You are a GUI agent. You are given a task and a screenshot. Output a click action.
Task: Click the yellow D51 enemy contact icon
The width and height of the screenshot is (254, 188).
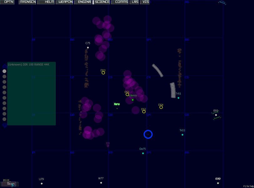[x=127, y=95]
